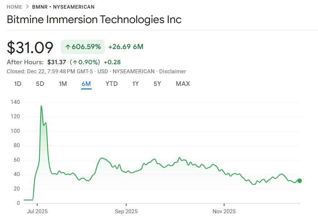Click the green 606.59% change badge
Screen dimensions: 318x223
click(82, 47)
